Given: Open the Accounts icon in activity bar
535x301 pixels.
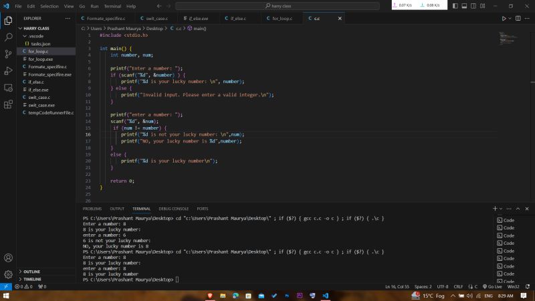Looking at the screenshot, I should click(8, 258).
